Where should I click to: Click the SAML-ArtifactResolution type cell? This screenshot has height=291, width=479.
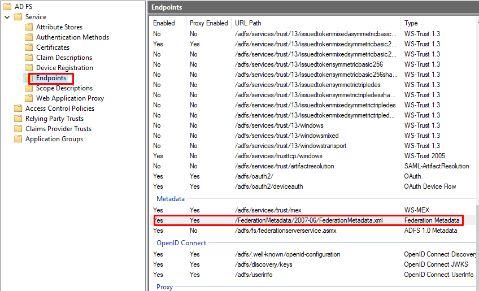tap(437, 166)
